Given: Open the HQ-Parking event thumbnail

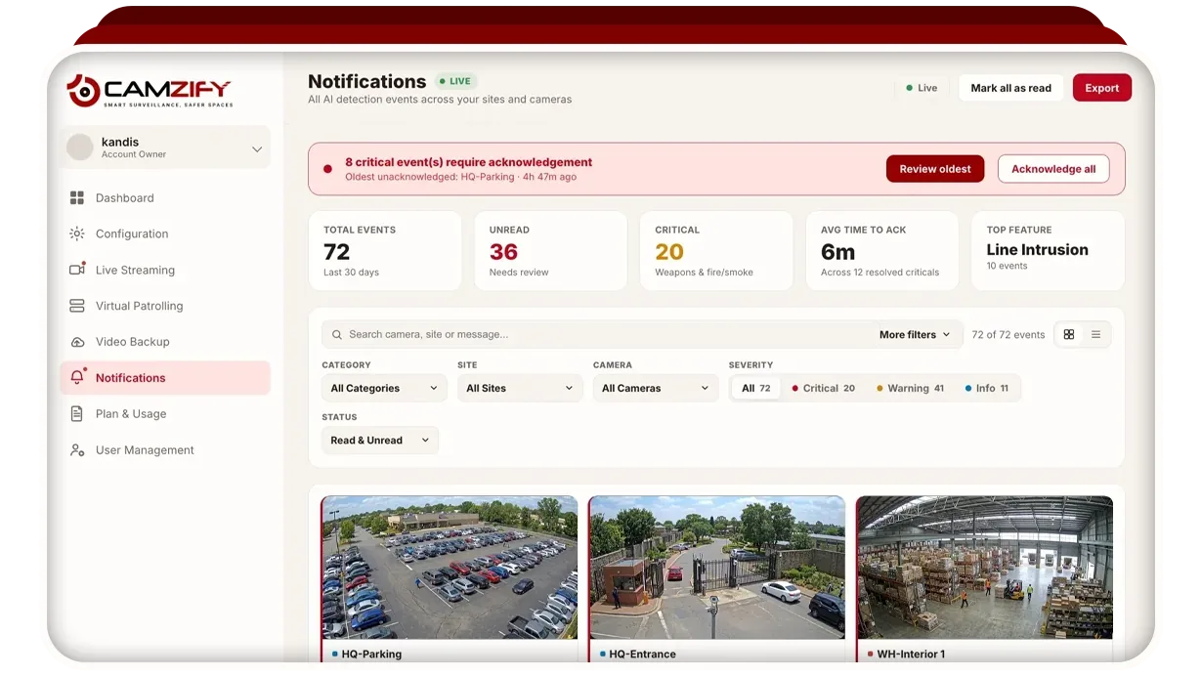Looking at the screenshot, I should pyautogui.click(x=450, y=568).
